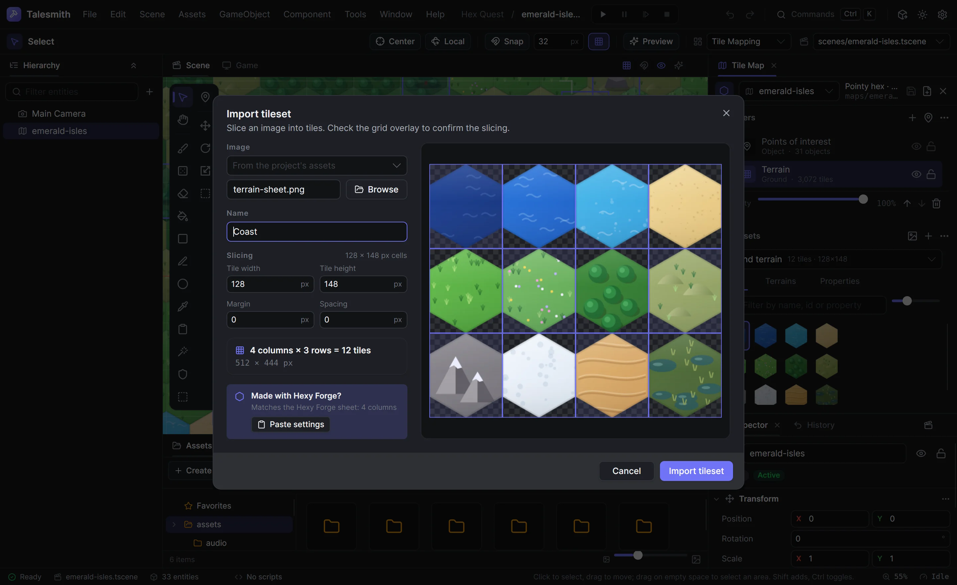Screen dimensions: 957x585
Task: Open the image source dropdown in dialog
Action: [x=317, y=166]
